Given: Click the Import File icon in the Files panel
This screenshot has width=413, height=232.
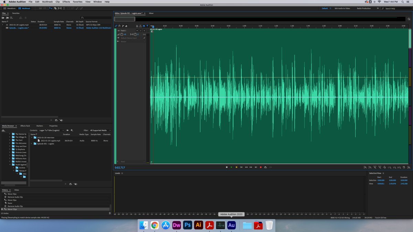Looking at the screenshot, I should pos(7,18).
